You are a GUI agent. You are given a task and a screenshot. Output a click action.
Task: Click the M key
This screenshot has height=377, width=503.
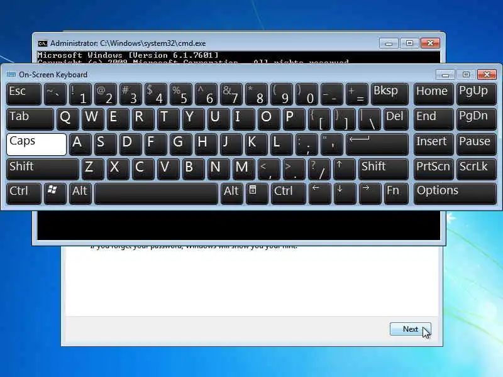point(244,169)
